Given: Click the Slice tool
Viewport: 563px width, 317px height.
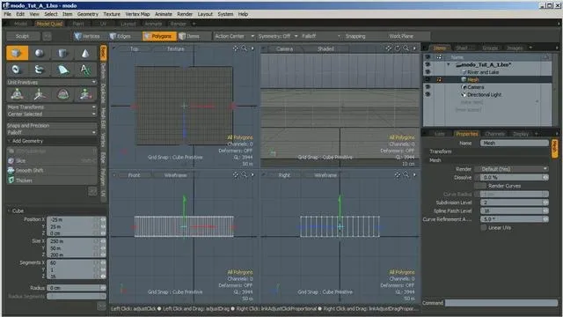Looking at the screenshot, I should [x=52, y=160].
